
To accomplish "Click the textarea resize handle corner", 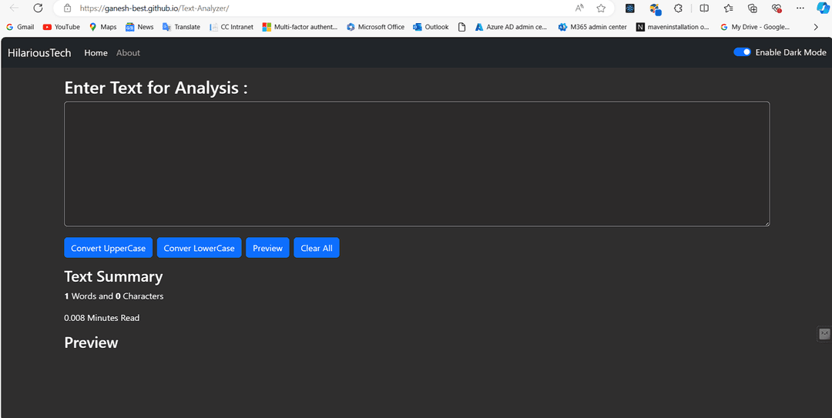I will 766,222.
